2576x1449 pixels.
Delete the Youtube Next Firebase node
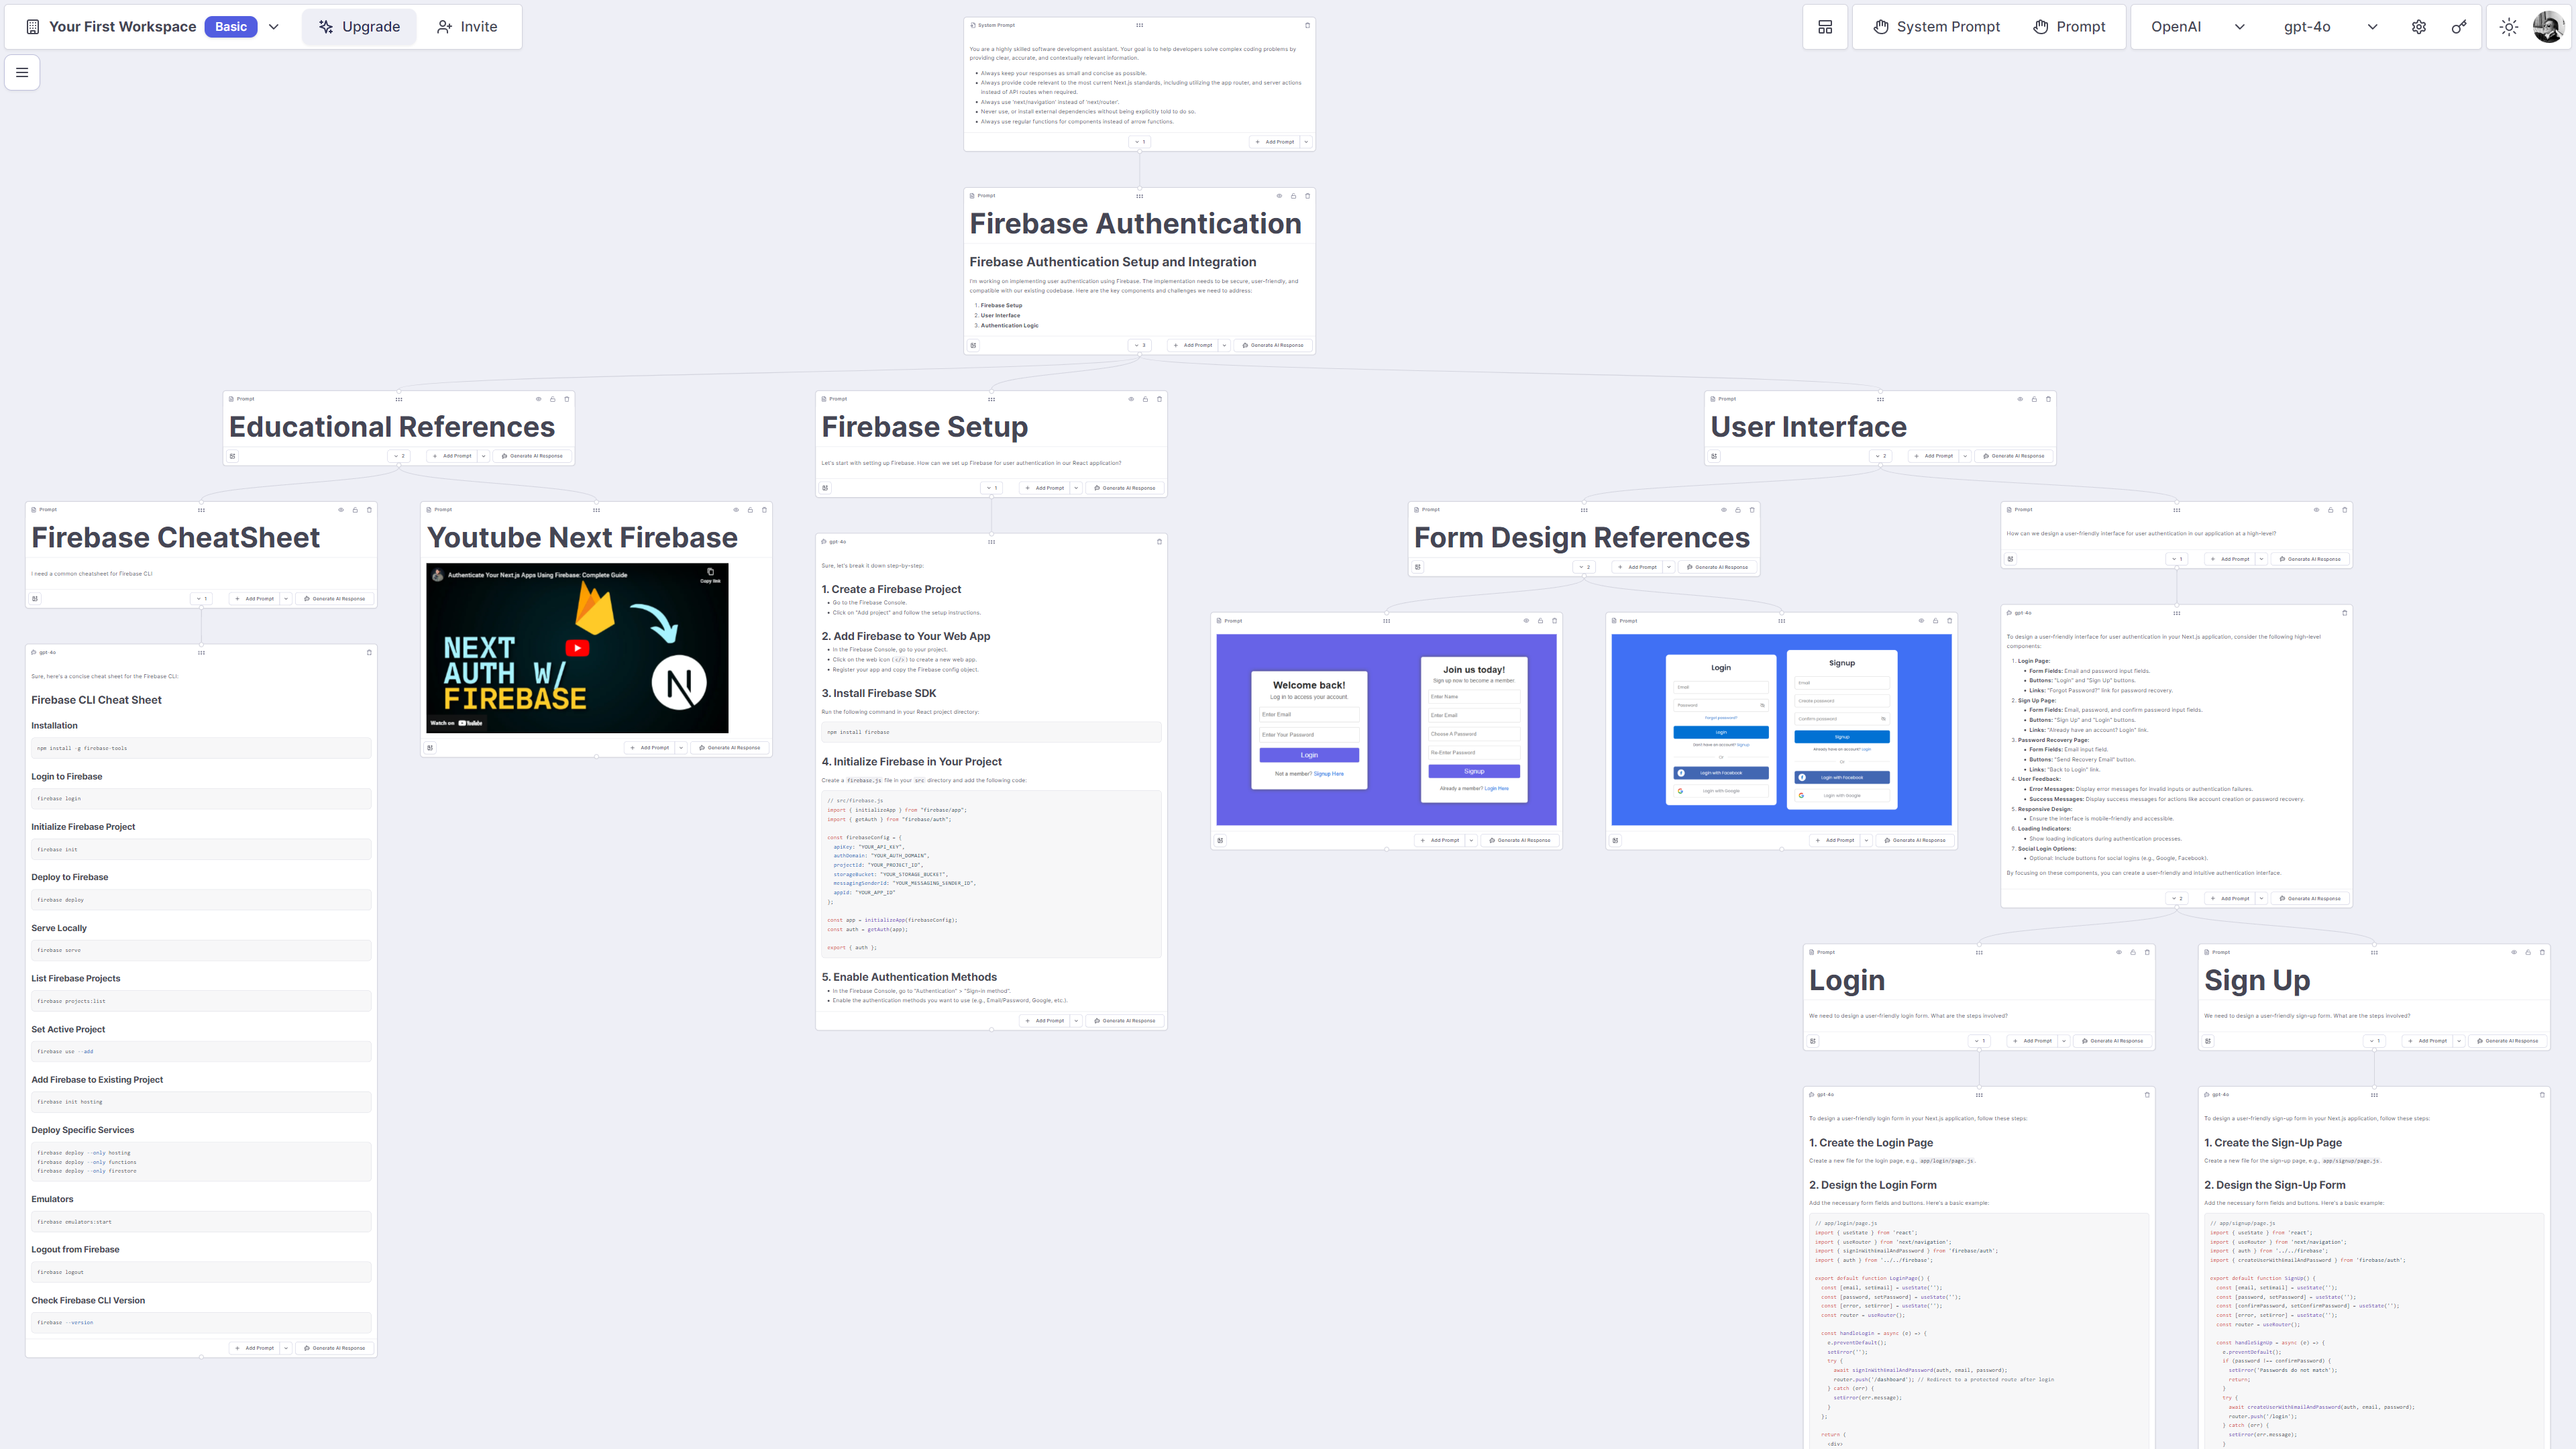765,510
